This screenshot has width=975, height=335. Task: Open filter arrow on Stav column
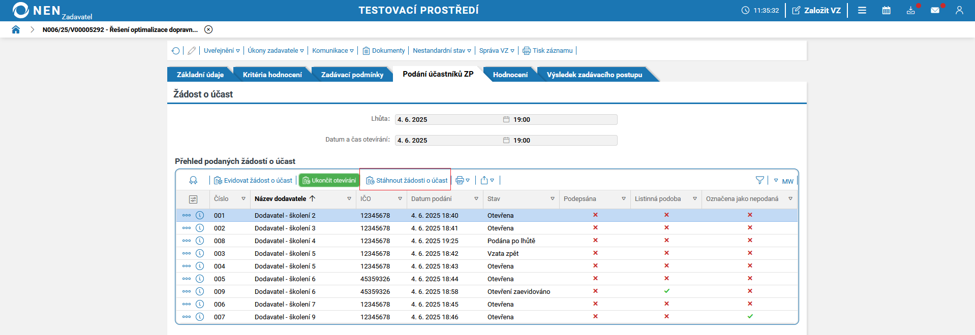pyautogui.click(x=553, y=199)
